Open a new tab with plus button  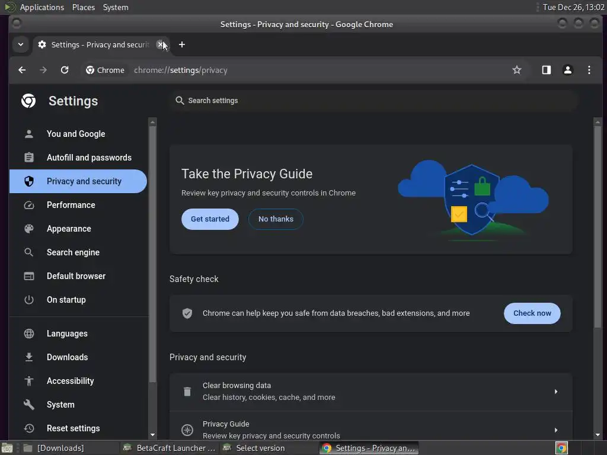click(x=182, y=44)
